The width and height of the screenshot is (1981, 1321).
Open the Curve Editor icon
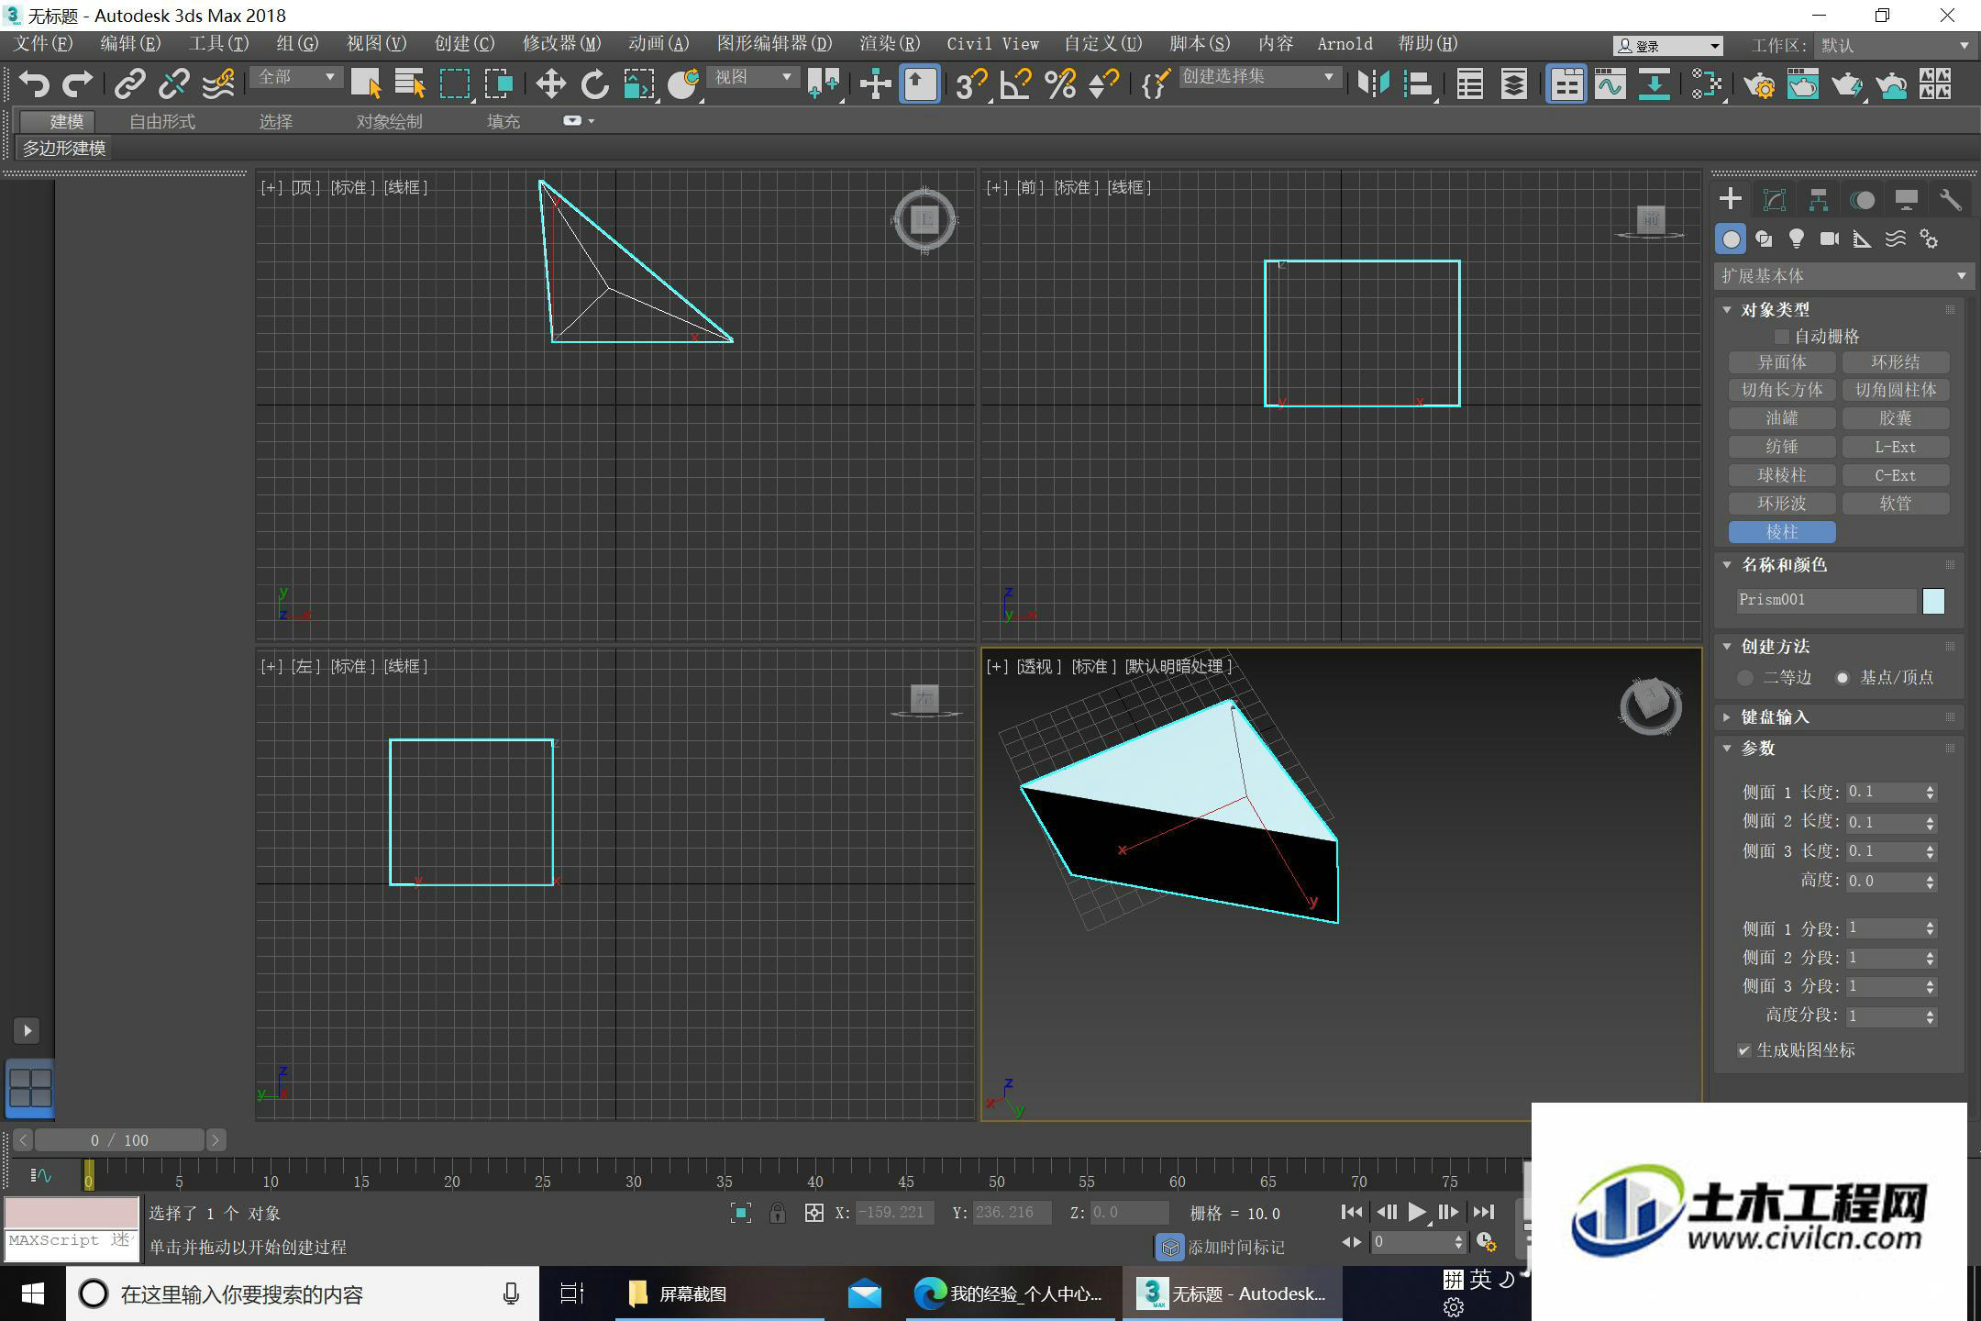coord(1610,84)
